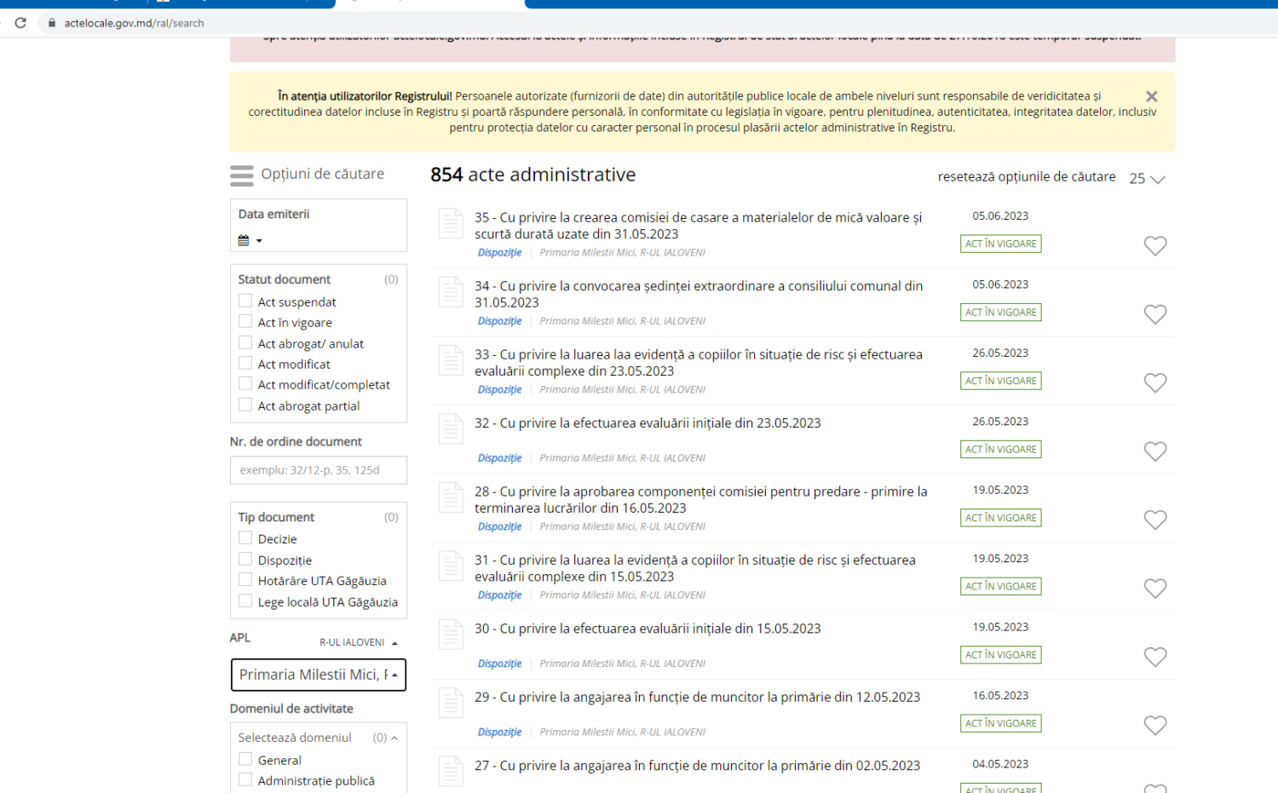Open act 35 about comisiei de casare
Screen dimensions: 1278x793
pyautogui.click(x=699, y=226)
